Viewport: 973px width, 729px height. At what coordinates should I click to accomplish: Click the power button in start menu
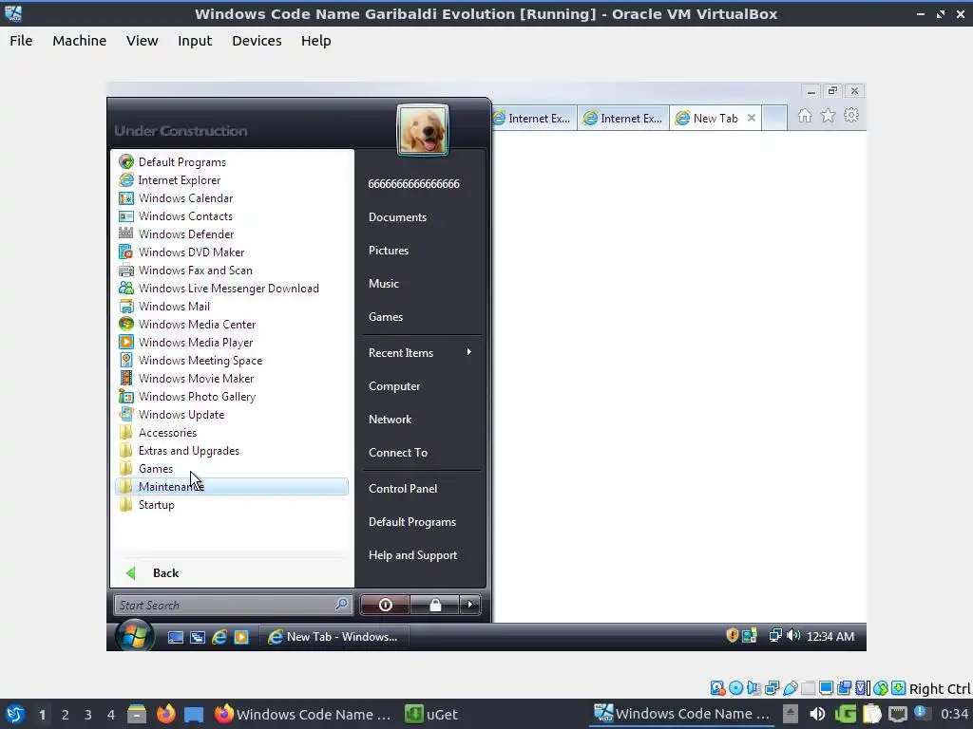click(x=385, y=605)
